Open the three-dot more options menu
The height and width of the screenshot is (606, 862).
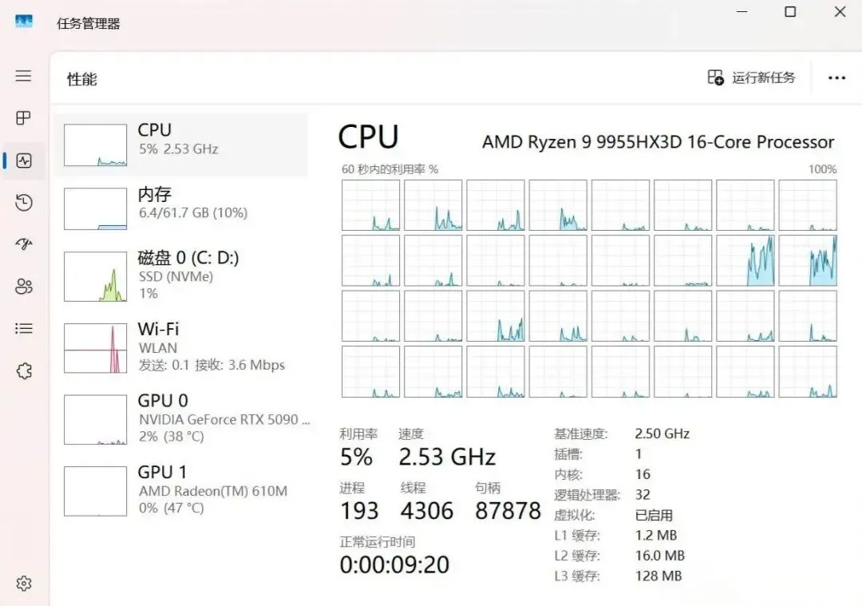point(836,78)
